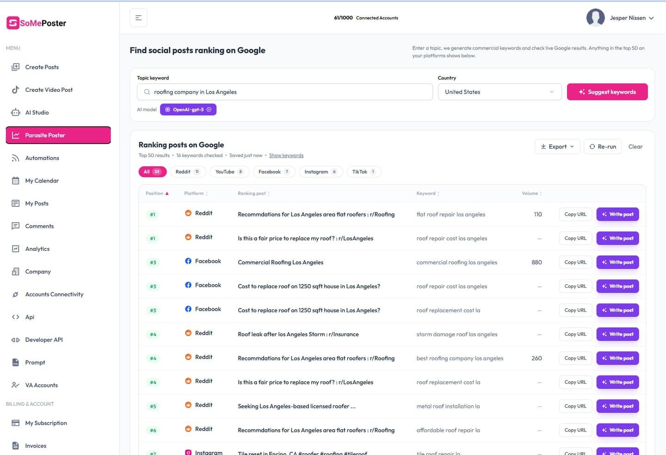Viewport: 666px width, 455px height.
Task: Open Comments speech bubble icon
Action: pos(16,226)
